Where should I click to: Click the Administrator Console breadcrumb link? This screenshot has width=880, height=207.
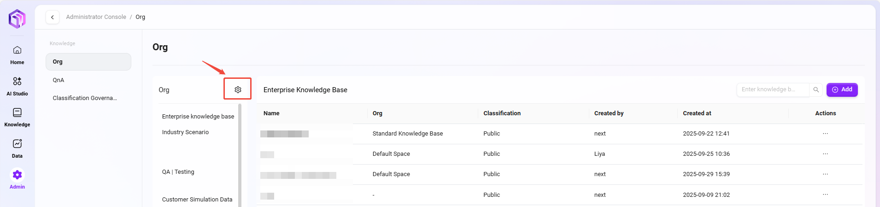tap(96, 17)
